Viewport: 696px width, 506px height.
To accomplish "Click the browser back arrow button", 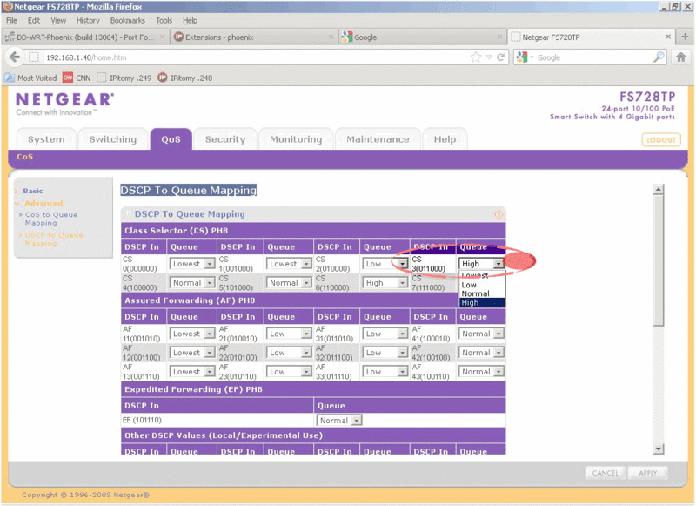I will pyautogui.click(x=15, y=57).
